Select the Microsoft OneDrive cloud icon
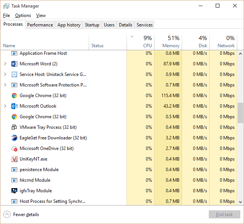 pos(14,148)
